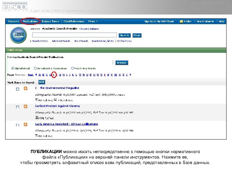Open the Preferences link

(x=124, y=41)
